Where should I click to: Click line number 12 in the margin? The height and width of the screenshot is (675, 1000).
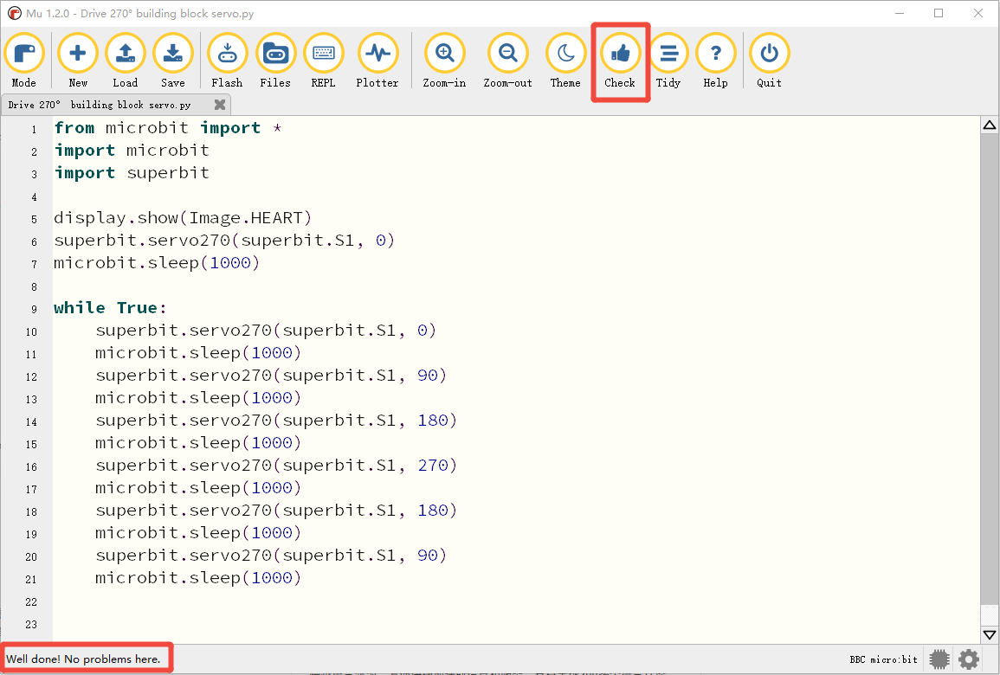(31, 377)
